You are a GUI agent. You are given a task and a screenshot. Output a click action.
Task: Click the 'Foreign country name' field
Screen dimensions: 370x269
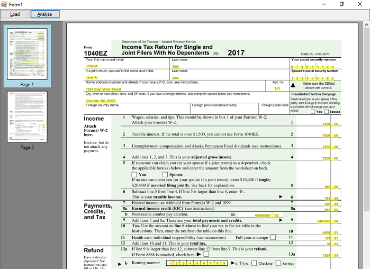137,109
